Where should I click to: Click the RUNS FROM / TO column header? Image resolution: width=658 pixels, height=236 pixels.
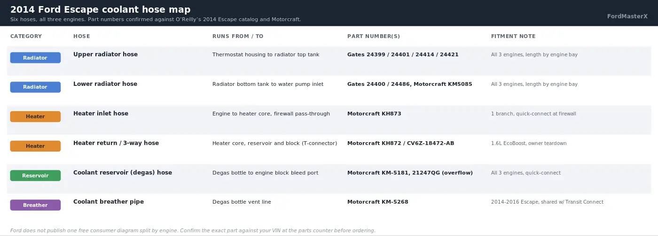238,36
